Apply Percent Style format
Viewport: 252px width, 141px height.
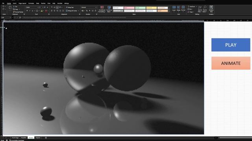(87, 11)
